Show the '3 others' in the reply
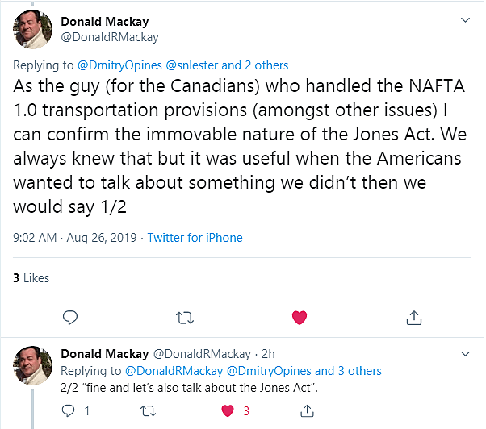486x429 pixels. click(357, 371)
